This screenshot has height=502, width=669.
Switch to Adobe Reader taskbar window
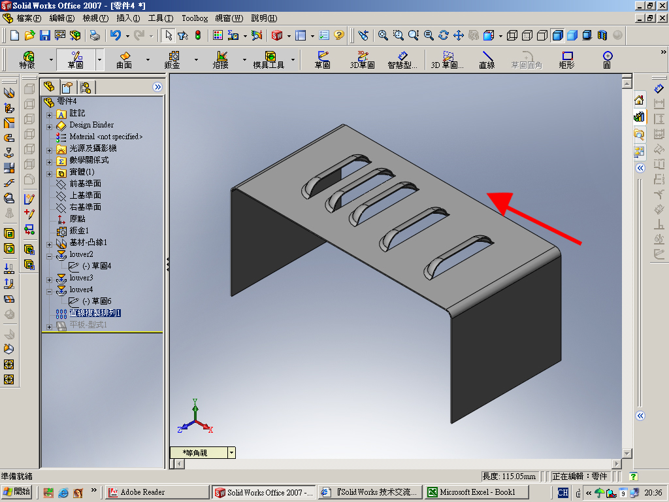[157, 492]
